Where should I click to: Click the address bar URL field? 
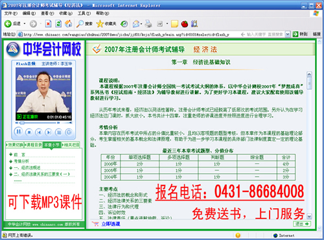click(x=126, y=34)
